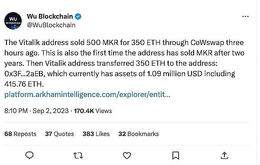This screenshot has width=260, height=165.
Task: Bookmark this post with the bookmark icon
Action: pos(175,155)
